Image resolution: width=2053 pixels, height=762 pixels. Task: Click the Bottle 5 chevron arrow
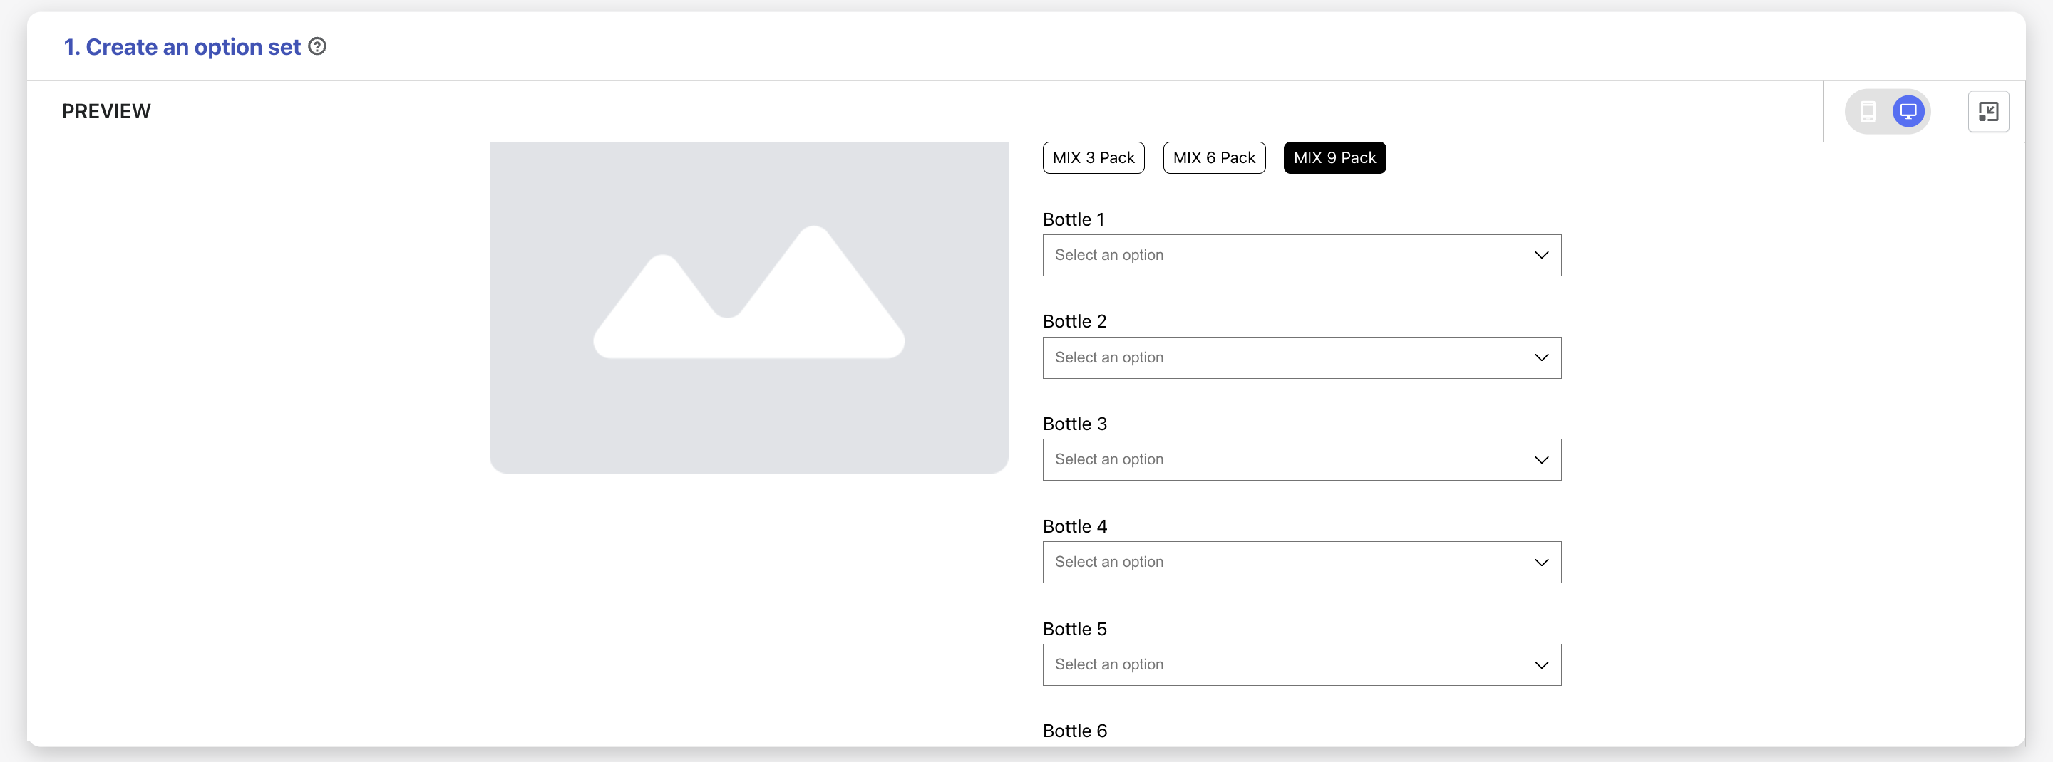[x=1541, y=665]
